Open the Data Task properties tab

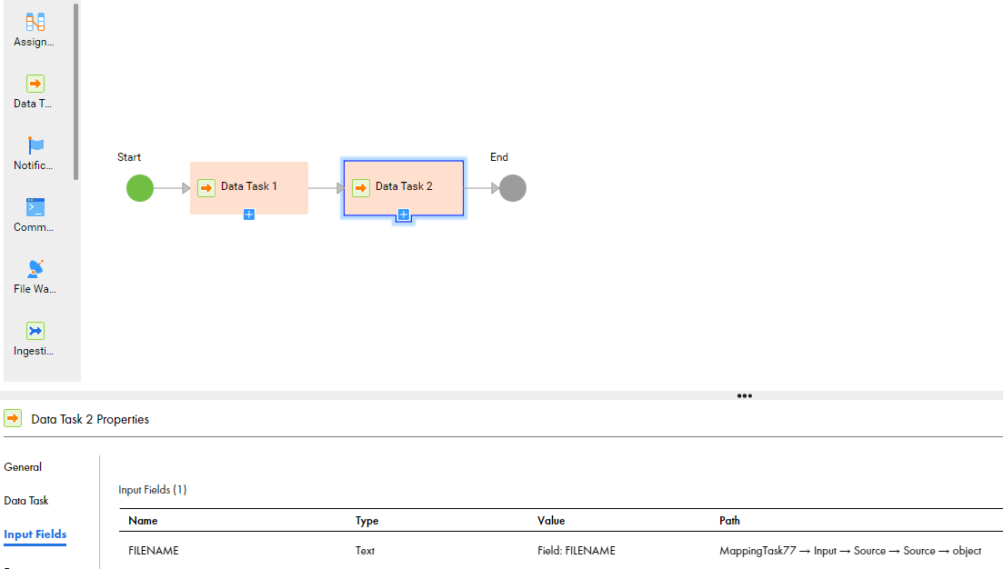(26, 501)
